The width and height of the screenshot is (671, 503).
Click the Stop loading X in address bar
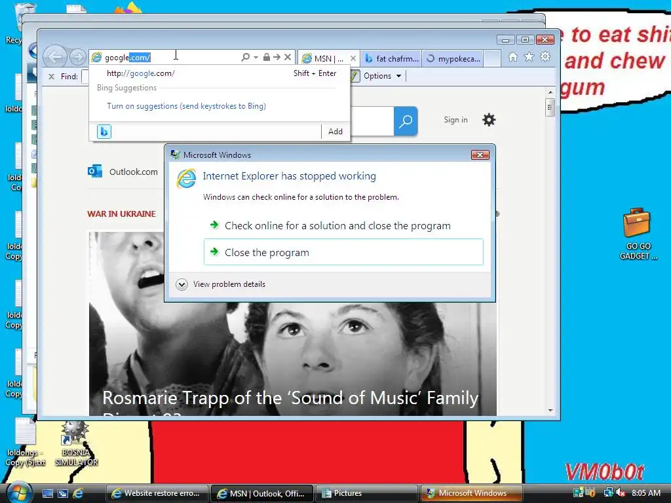point(288,57)
